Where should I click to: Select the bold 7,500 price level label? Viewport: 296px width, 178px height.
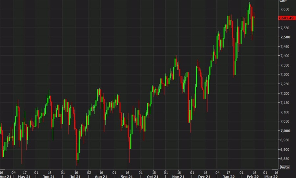[x=285, y=37]
